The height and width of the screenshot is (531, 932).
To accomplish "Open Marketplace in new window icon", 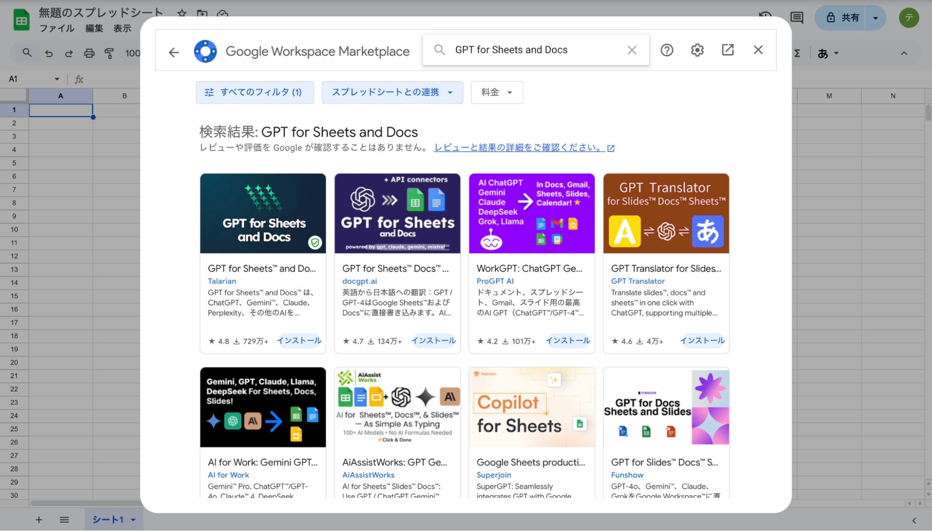I will click(x=727, y=50).
